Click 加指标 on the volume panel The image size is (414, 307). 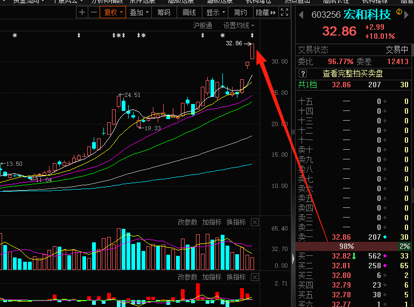(212, 222)
